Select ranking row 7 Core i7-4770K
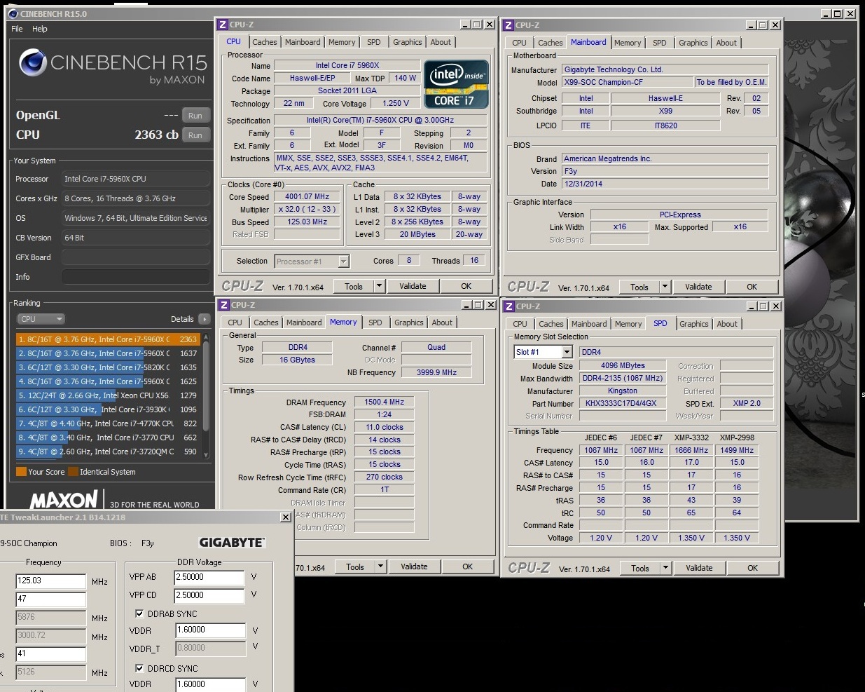This screenshot has width=865, height=692. click(x=108, y=423)
